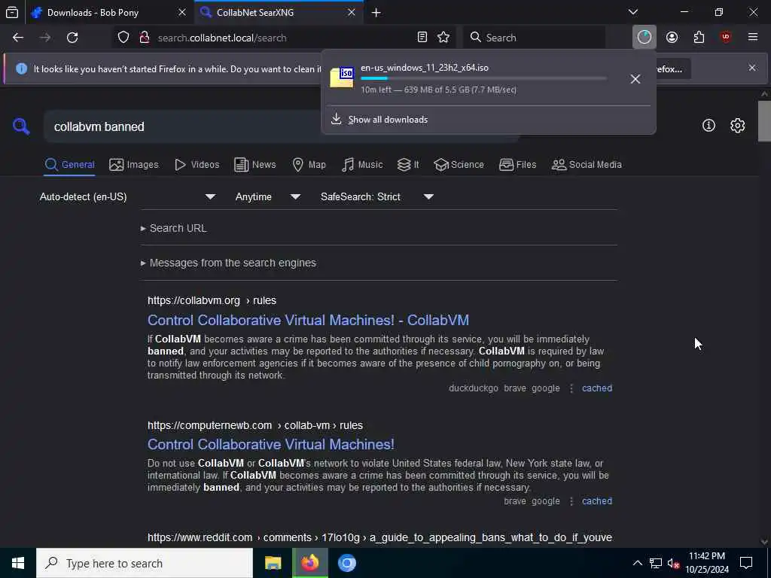
Task: Open the Chromium taskbar icon
Action: (x=346, y=563)
